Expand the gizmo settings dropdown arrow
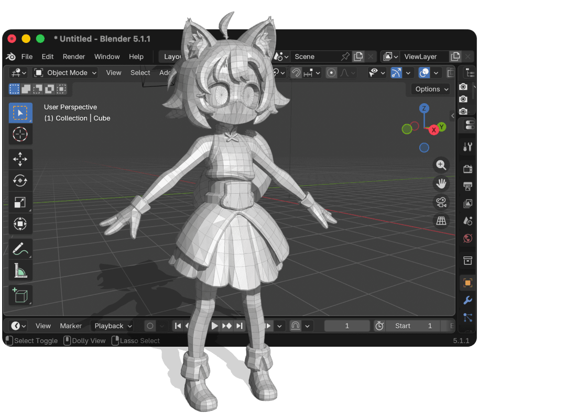Screen dimensions: 587x419 (408, 73)
